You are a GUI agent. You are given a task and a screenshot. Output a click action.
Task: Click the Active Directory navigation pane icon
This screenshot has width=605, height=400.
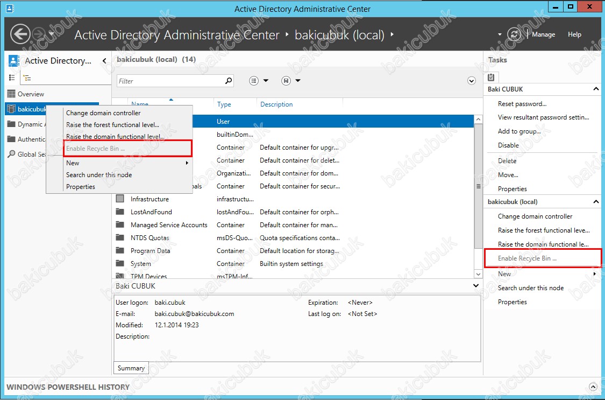pos(13,61)
